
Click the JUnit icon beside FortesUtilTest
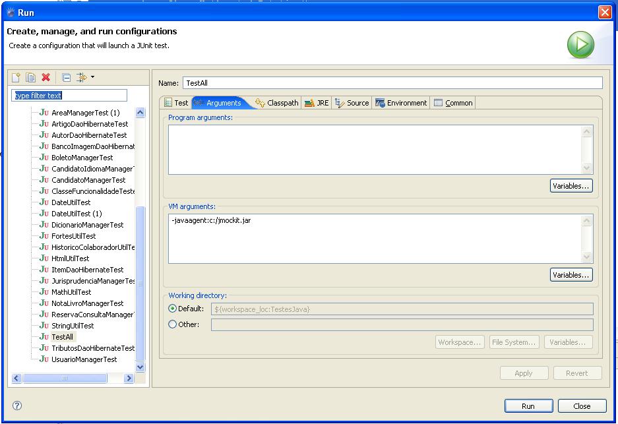click(44, 236)
